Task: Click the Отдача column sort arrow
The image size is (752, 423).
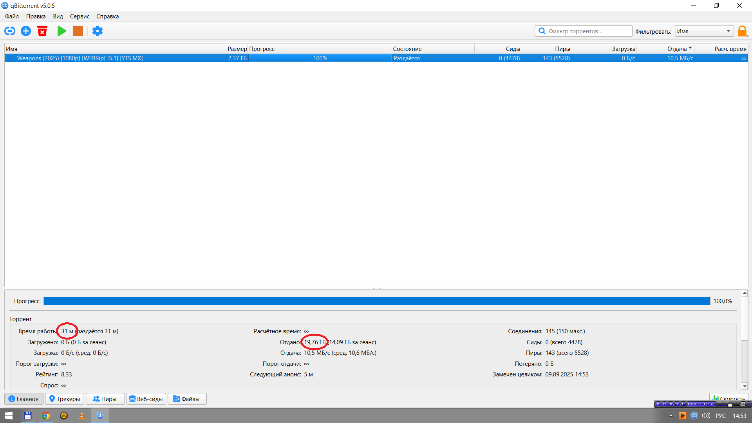Action: click(690, 48)
